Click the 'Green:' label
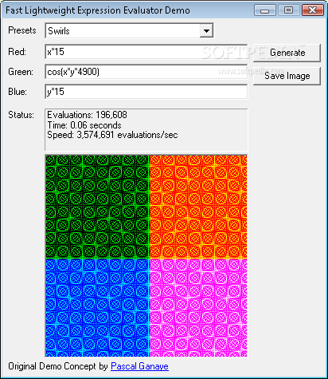Viewport: 328px width, 379px height. (x=21, y=72)
